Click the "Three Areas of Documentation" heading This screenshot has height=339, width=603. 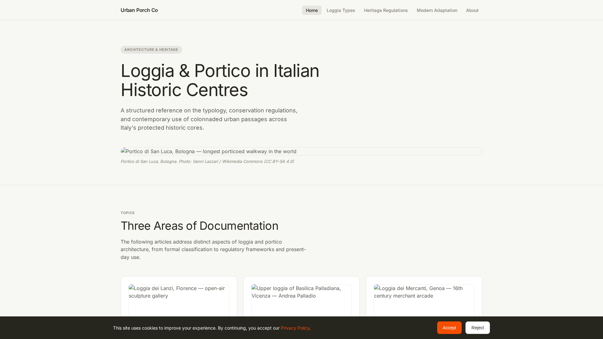point(199,226)
